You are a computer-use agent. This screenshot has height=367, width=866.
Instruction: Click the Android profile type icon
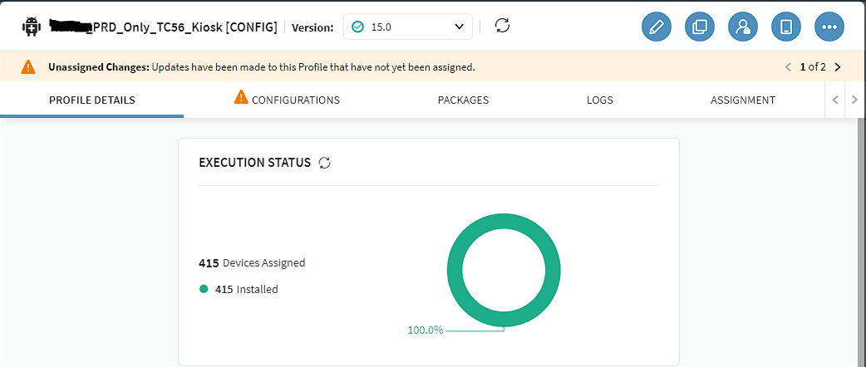click(x=32, y=27)
